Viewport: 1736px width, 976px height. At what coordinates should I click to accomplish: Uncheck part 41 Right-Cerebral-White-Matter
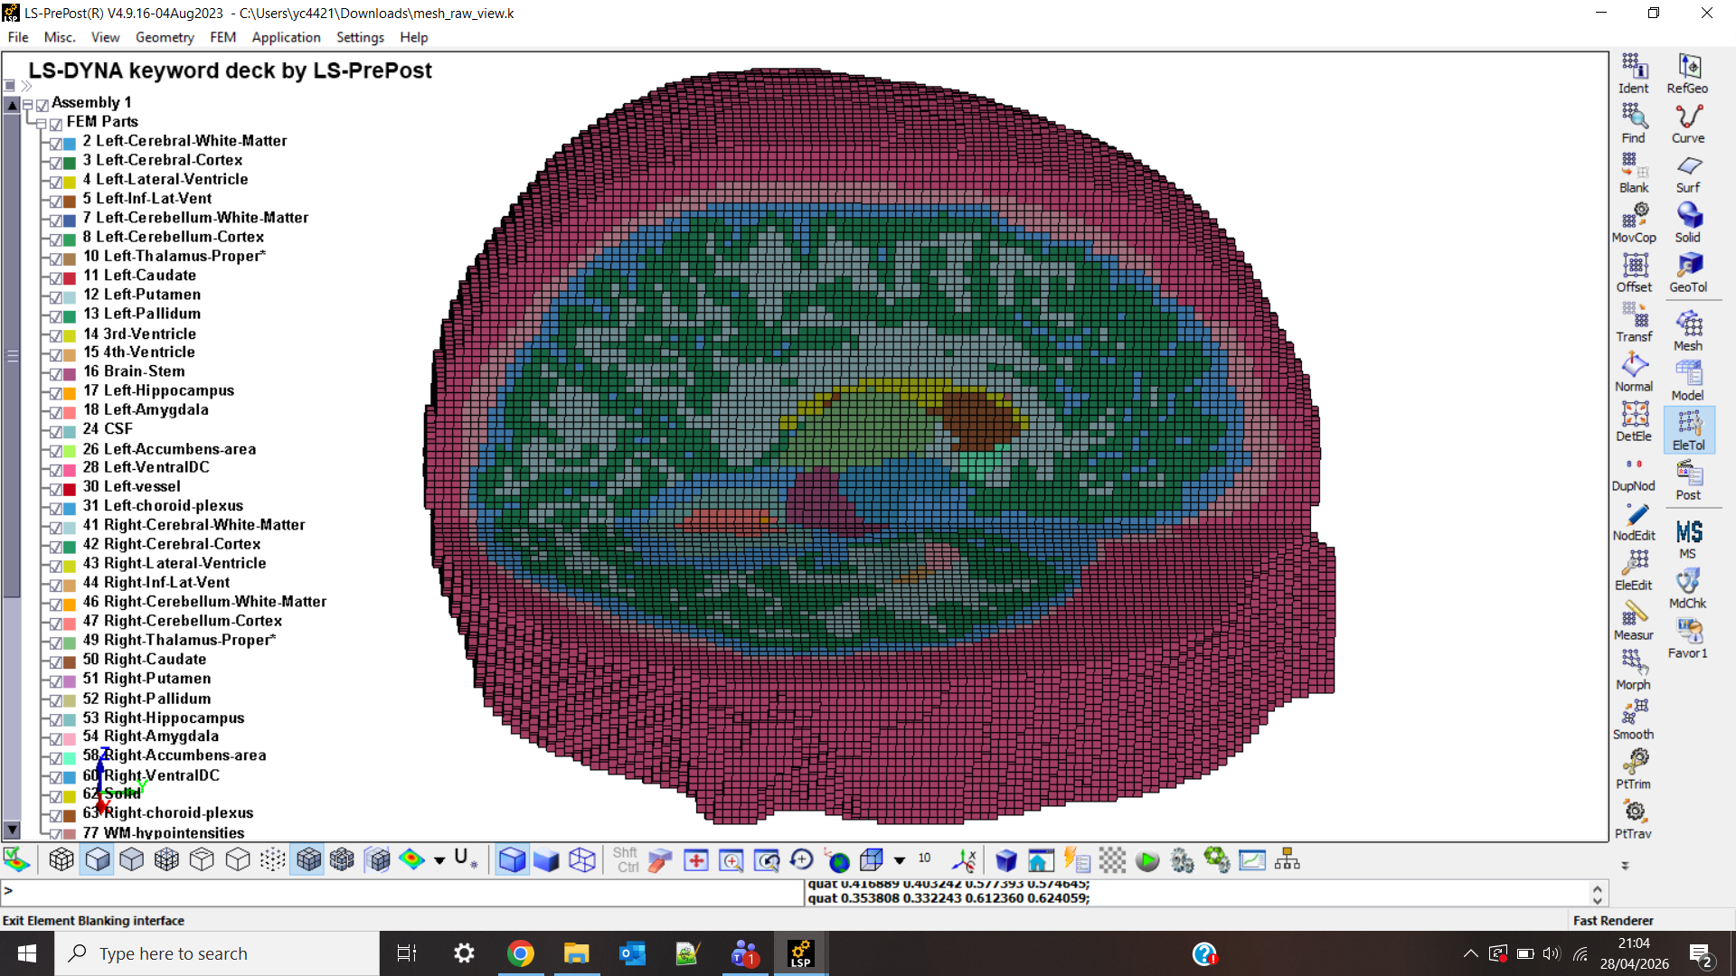tap(55, 528)
